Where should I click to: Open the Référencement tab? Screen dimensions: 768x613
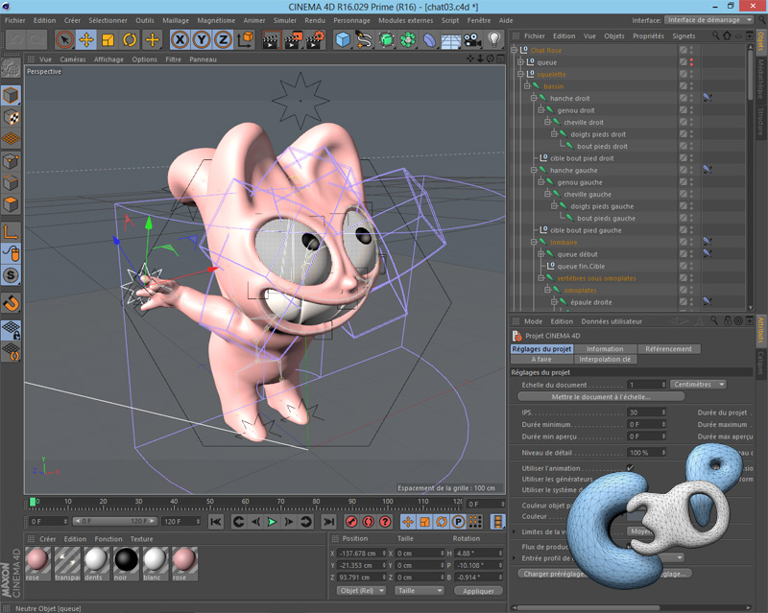668,349
